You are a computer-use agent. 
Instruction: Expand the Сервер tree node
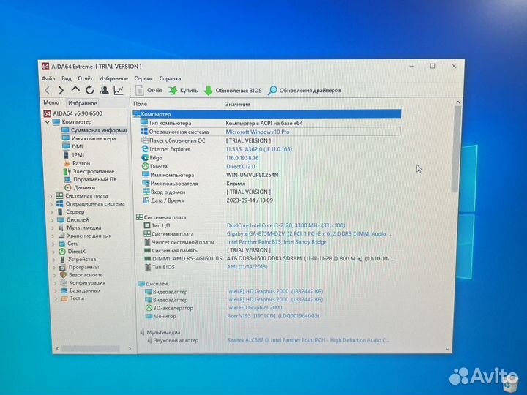point(52,212)
